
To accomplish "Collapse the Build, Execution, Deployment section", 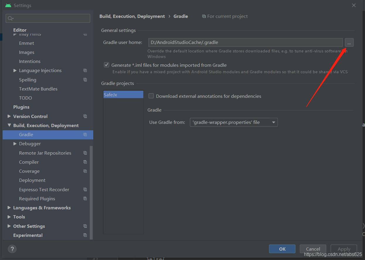I will (9, 125).
